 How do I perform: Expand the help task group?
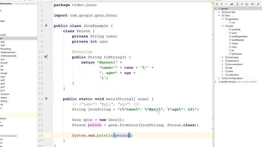(223, 68)
